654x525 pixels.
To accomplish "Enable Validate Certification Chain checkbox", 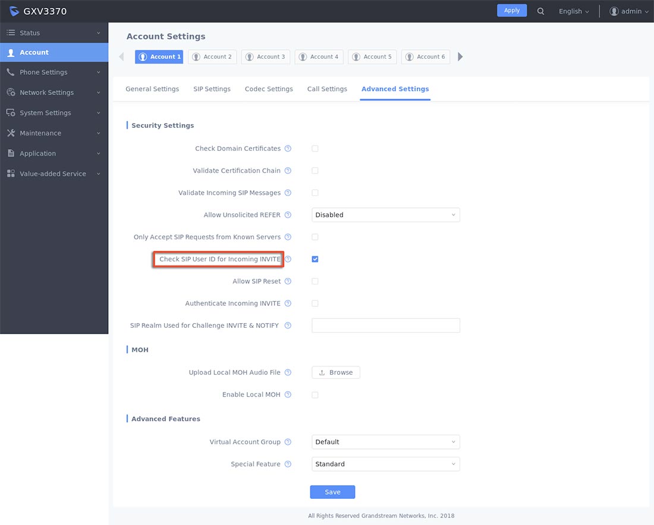I will 315,170.
